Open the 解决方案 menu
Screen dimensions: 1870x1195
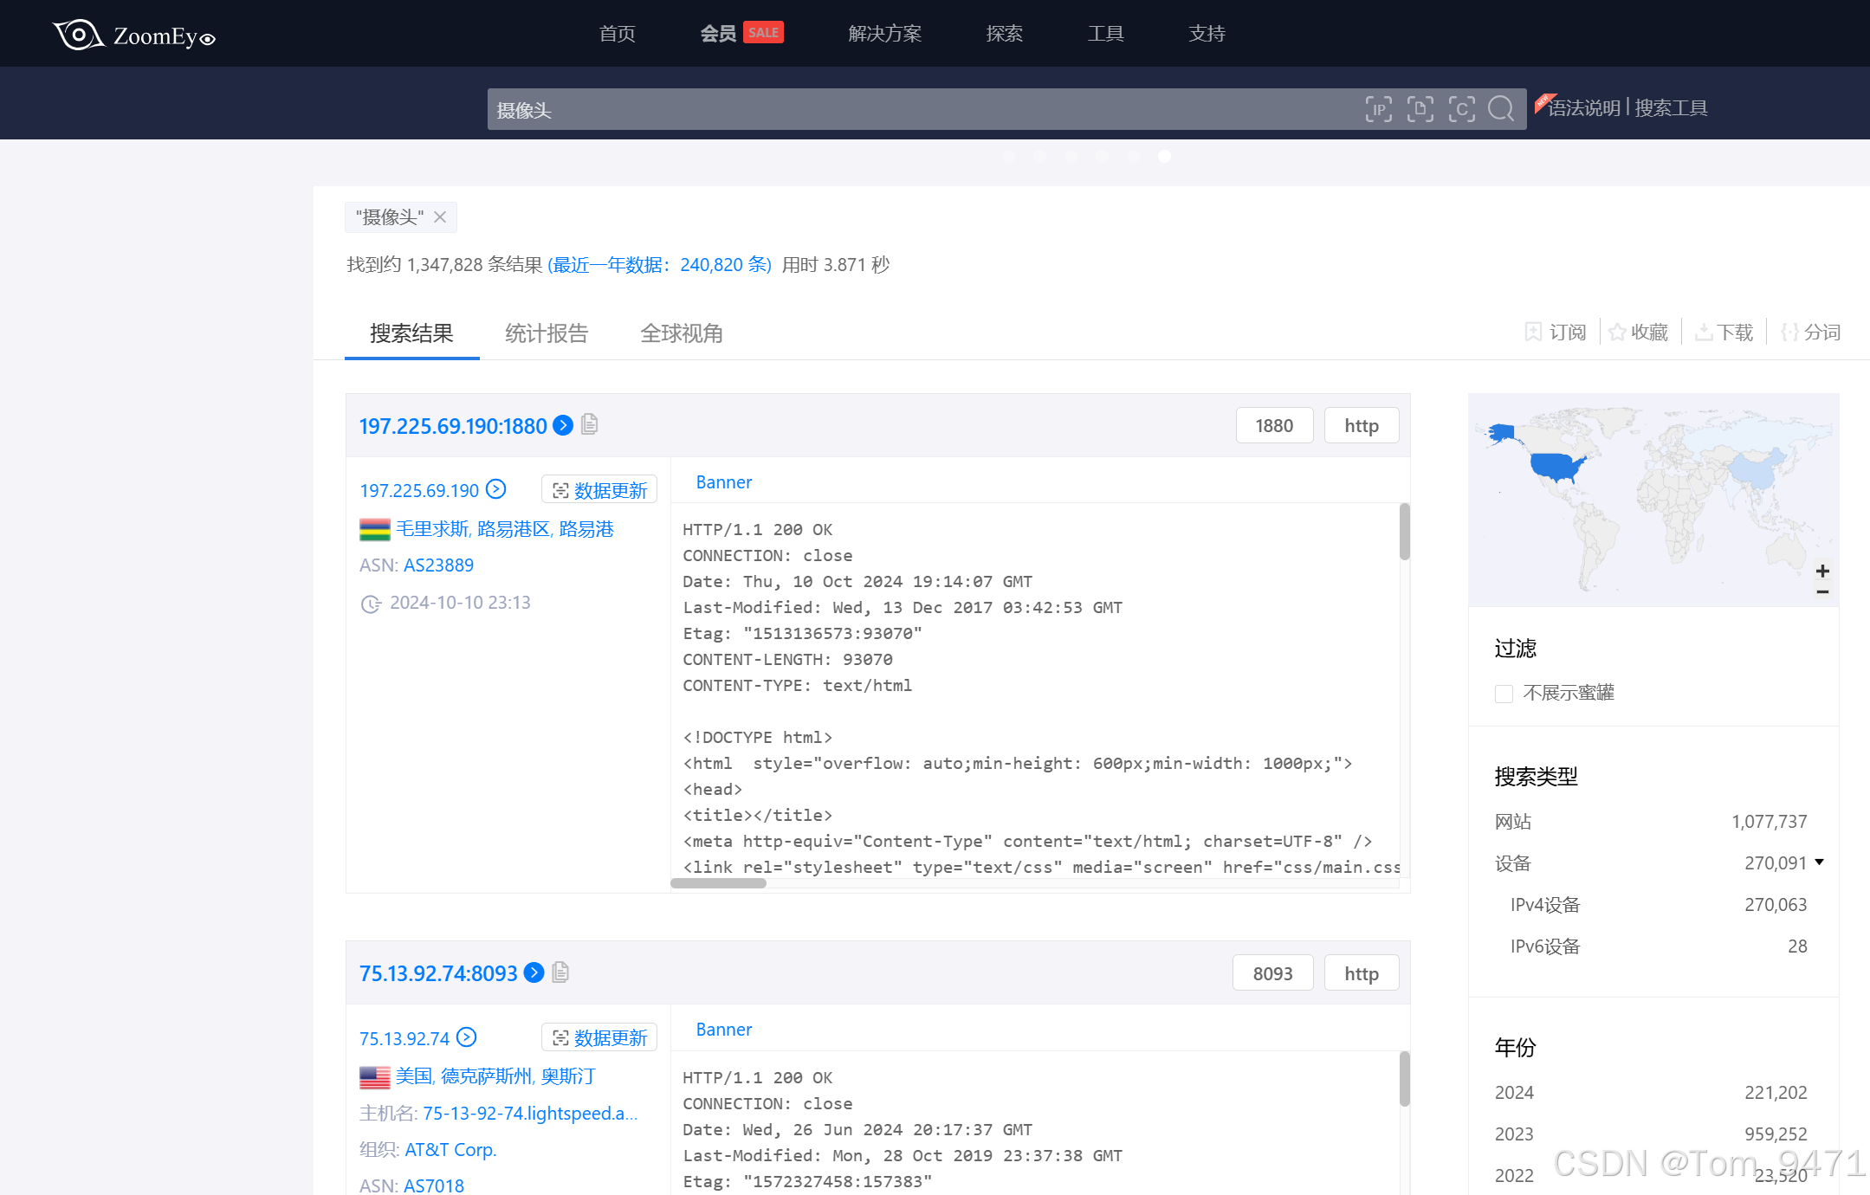click(x=884, y=34)
